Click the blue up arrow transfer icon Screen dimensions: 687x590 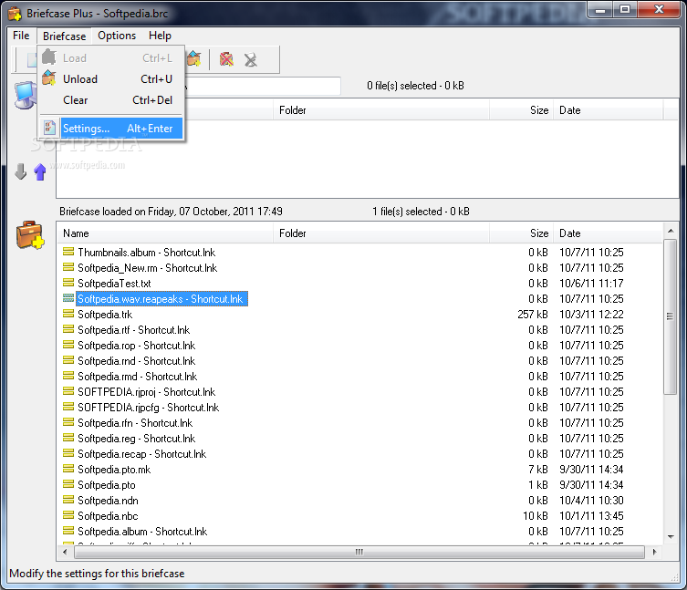[40, 171]
